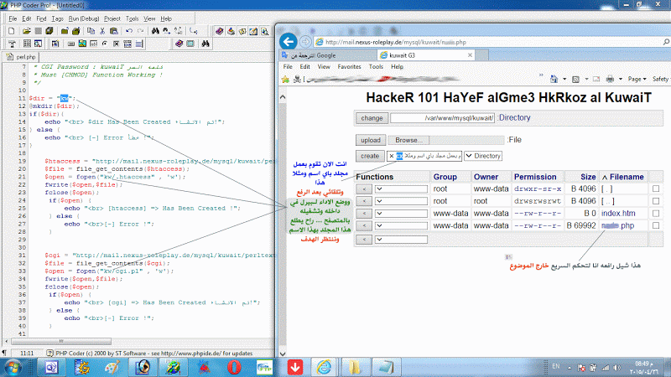The width and height of the screenshot is (671, 377).
Task: Click the IE page scroll-down arrow
Action: 283,354
